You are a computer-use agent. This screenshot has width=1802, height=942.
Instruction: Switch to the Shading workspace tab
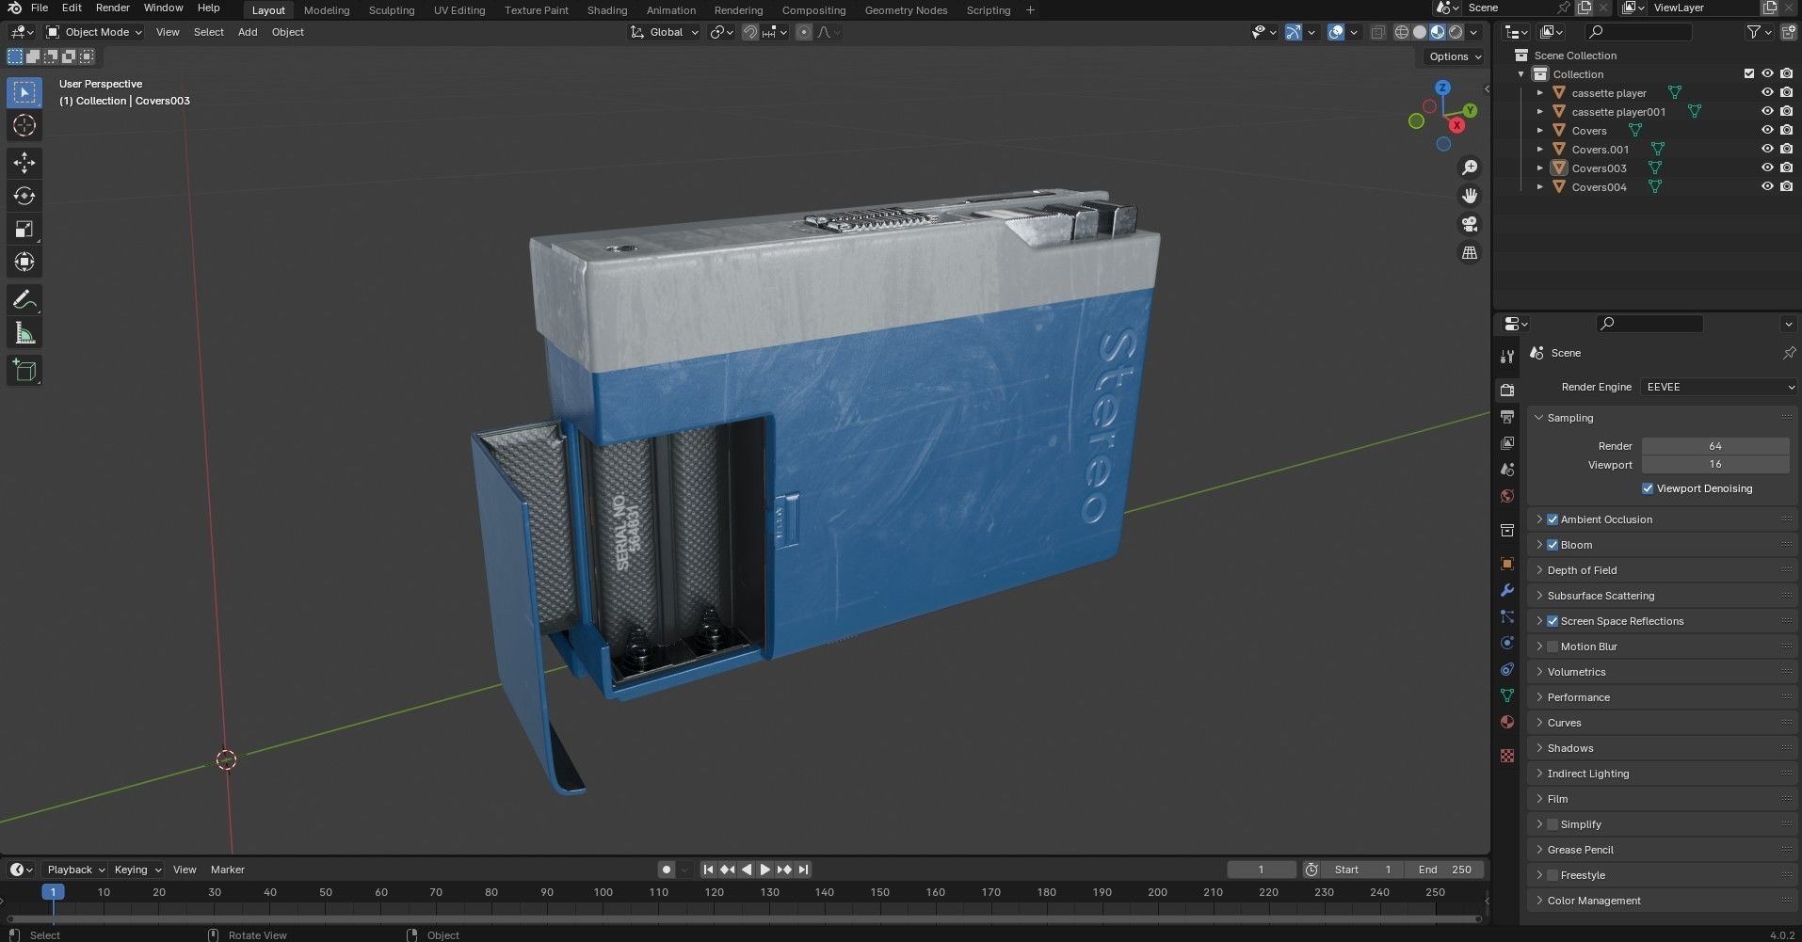(607, 10)
